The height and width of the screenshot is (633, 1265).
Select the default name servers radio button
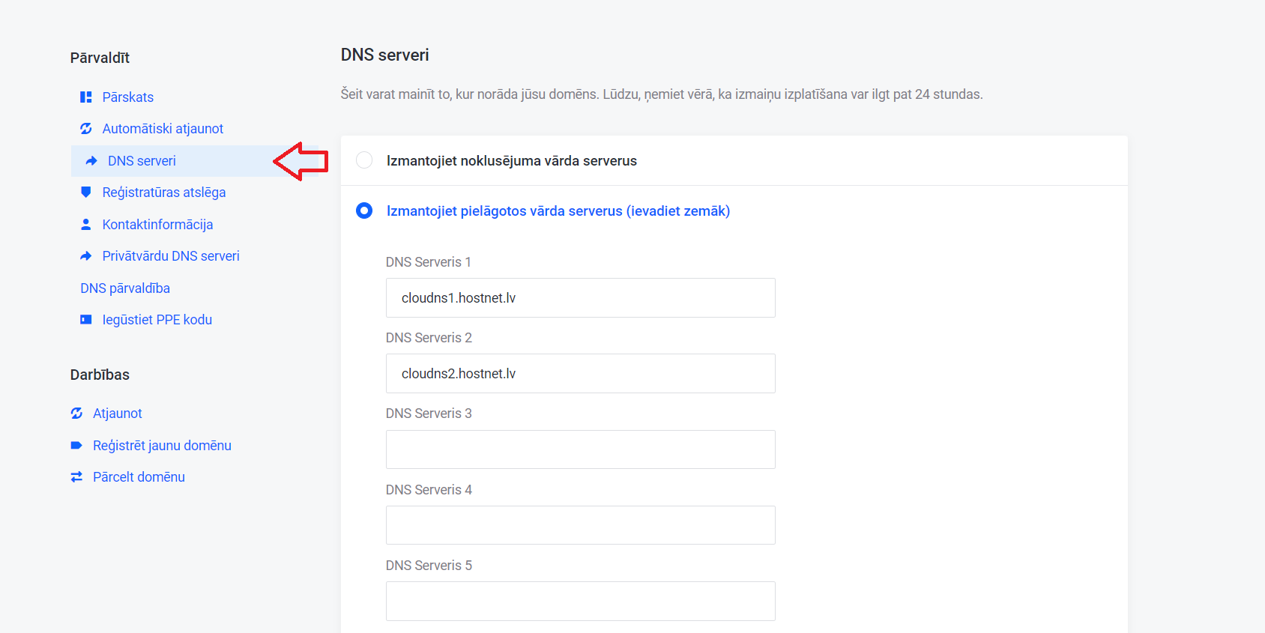pyautogui.click(x=364, y=160)
